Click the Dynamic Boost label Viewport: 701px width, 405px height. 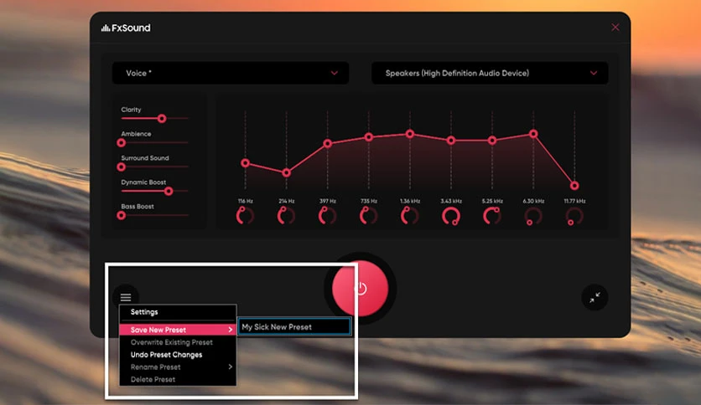pyautogui.click(x=143, y=182)
